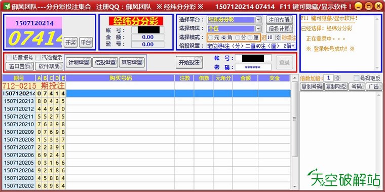The image size is (385, 192).
Task: Click the 注册充值 button
Action: coord(279,20)
